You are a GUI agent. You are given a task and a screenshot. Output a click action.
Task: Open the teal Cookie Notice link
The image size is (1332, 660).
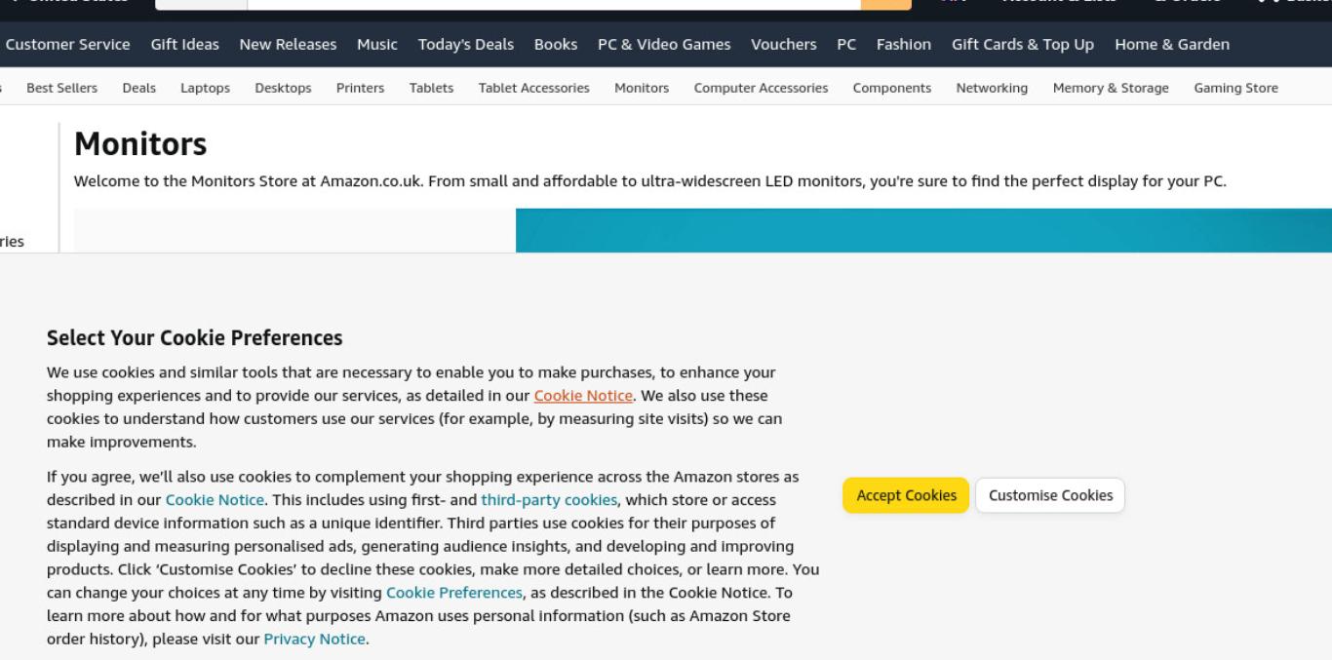pos(215,500)
